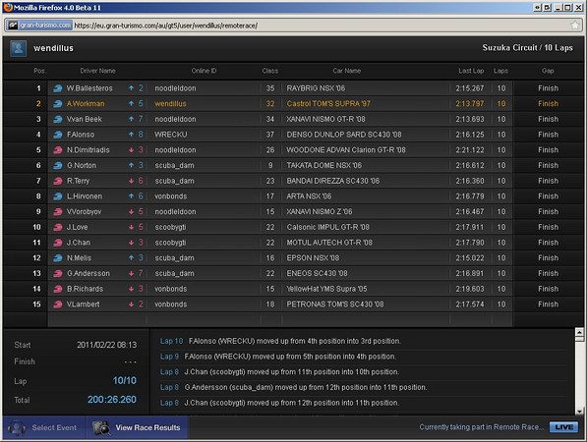Click Currently taking part in Remote Race text
The image size is (587, 442).
482,427
